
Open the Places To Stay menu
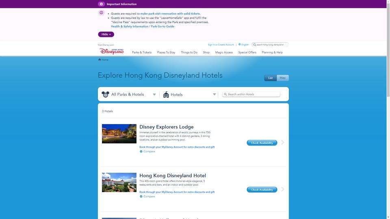(x=166, y=52)
